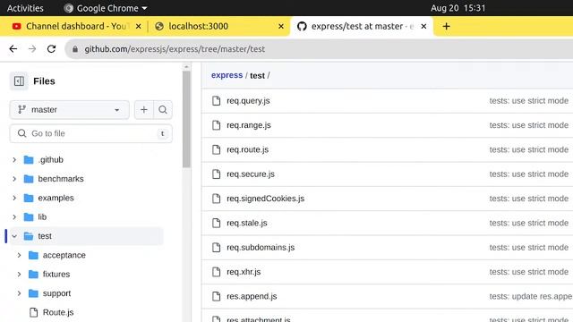Open the Activities overview
Viewport: 573px width, 322px height.
(25, 8)
